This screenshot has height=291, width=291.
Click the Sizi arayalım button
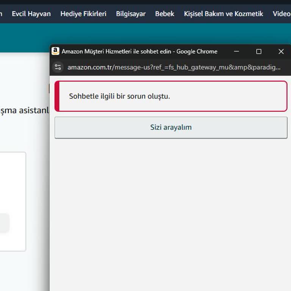171,127
